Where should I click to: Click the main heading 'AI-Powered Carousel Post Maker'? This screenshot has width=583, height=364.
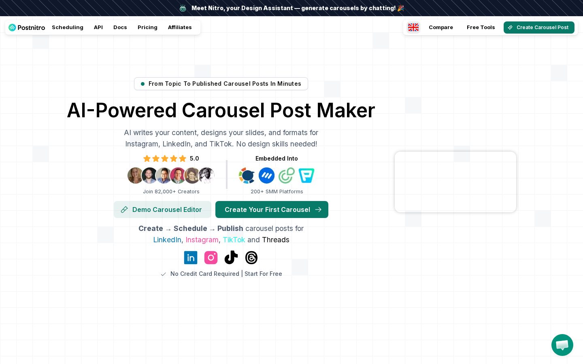tap(221, 110)
